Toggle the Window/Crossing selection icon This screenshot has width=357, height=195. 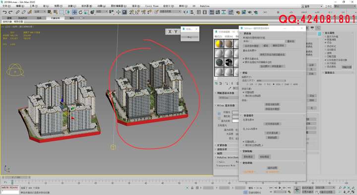[x=68, y=12]
